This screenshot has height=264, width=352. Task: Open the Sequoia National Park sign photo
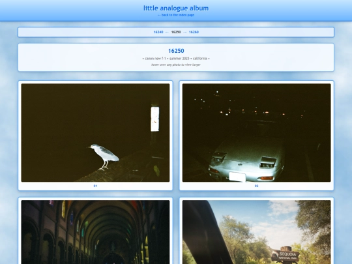point(257,232)
